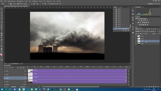
Task: Play the timeline animation
Action: [x=10, y=67]
